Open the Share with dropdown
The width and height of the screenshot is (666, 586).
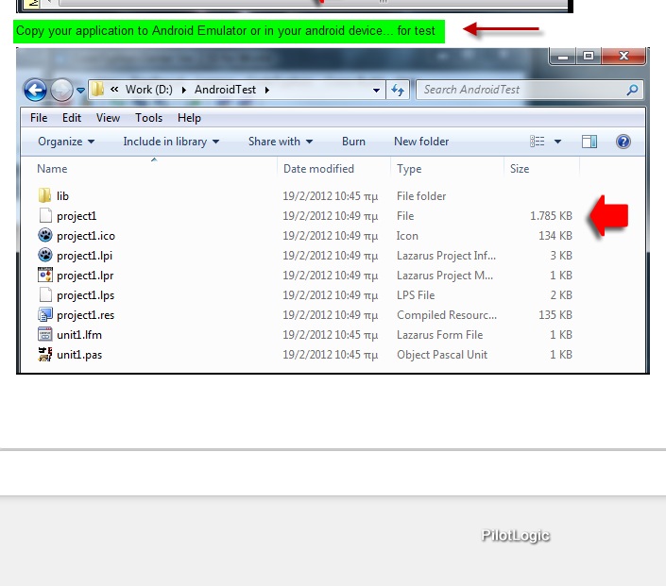click(281, 142)
